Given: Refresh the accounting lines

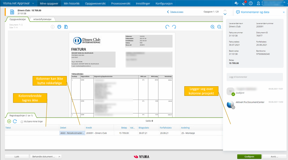Looking at the screenshot, I should click(x=15, y=121).
